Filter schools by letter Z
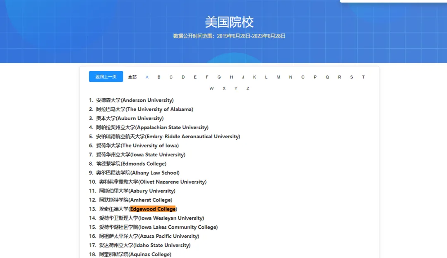The height and width of the screenshot is (258, 447). coord(248,88)
